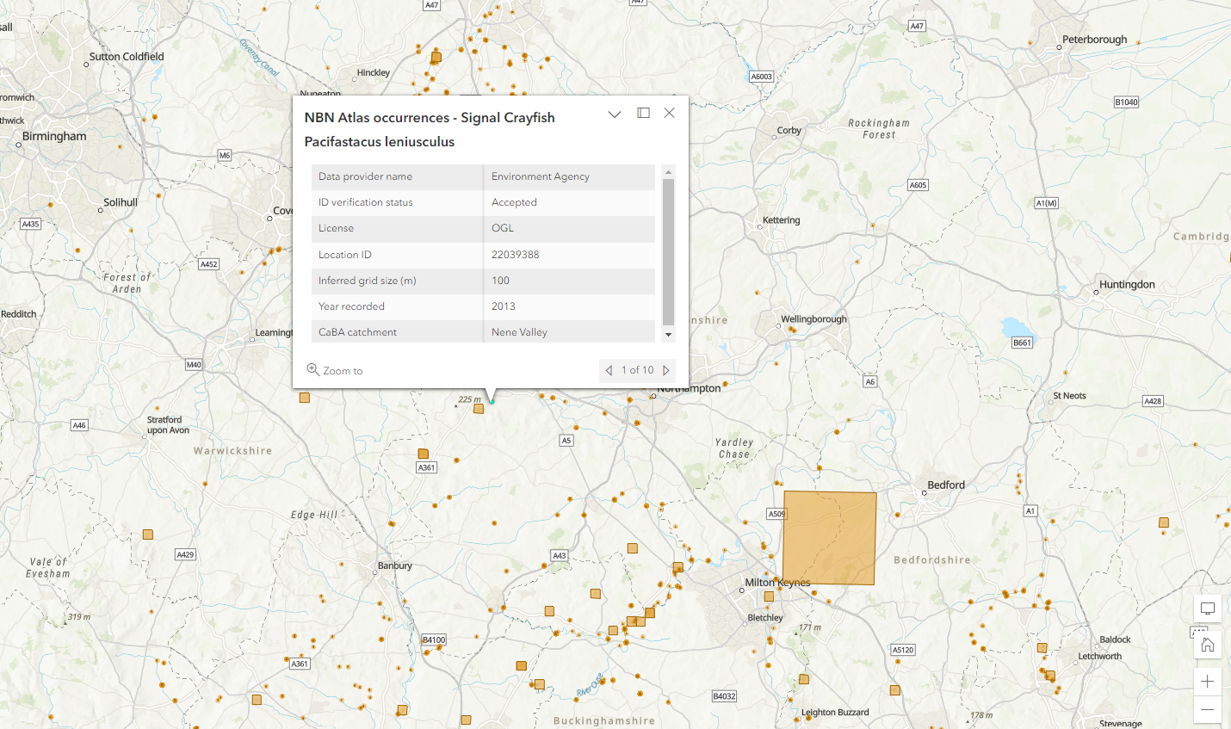Go back to the previous occurrence record

pyautogui.click(x=609, y=370)
